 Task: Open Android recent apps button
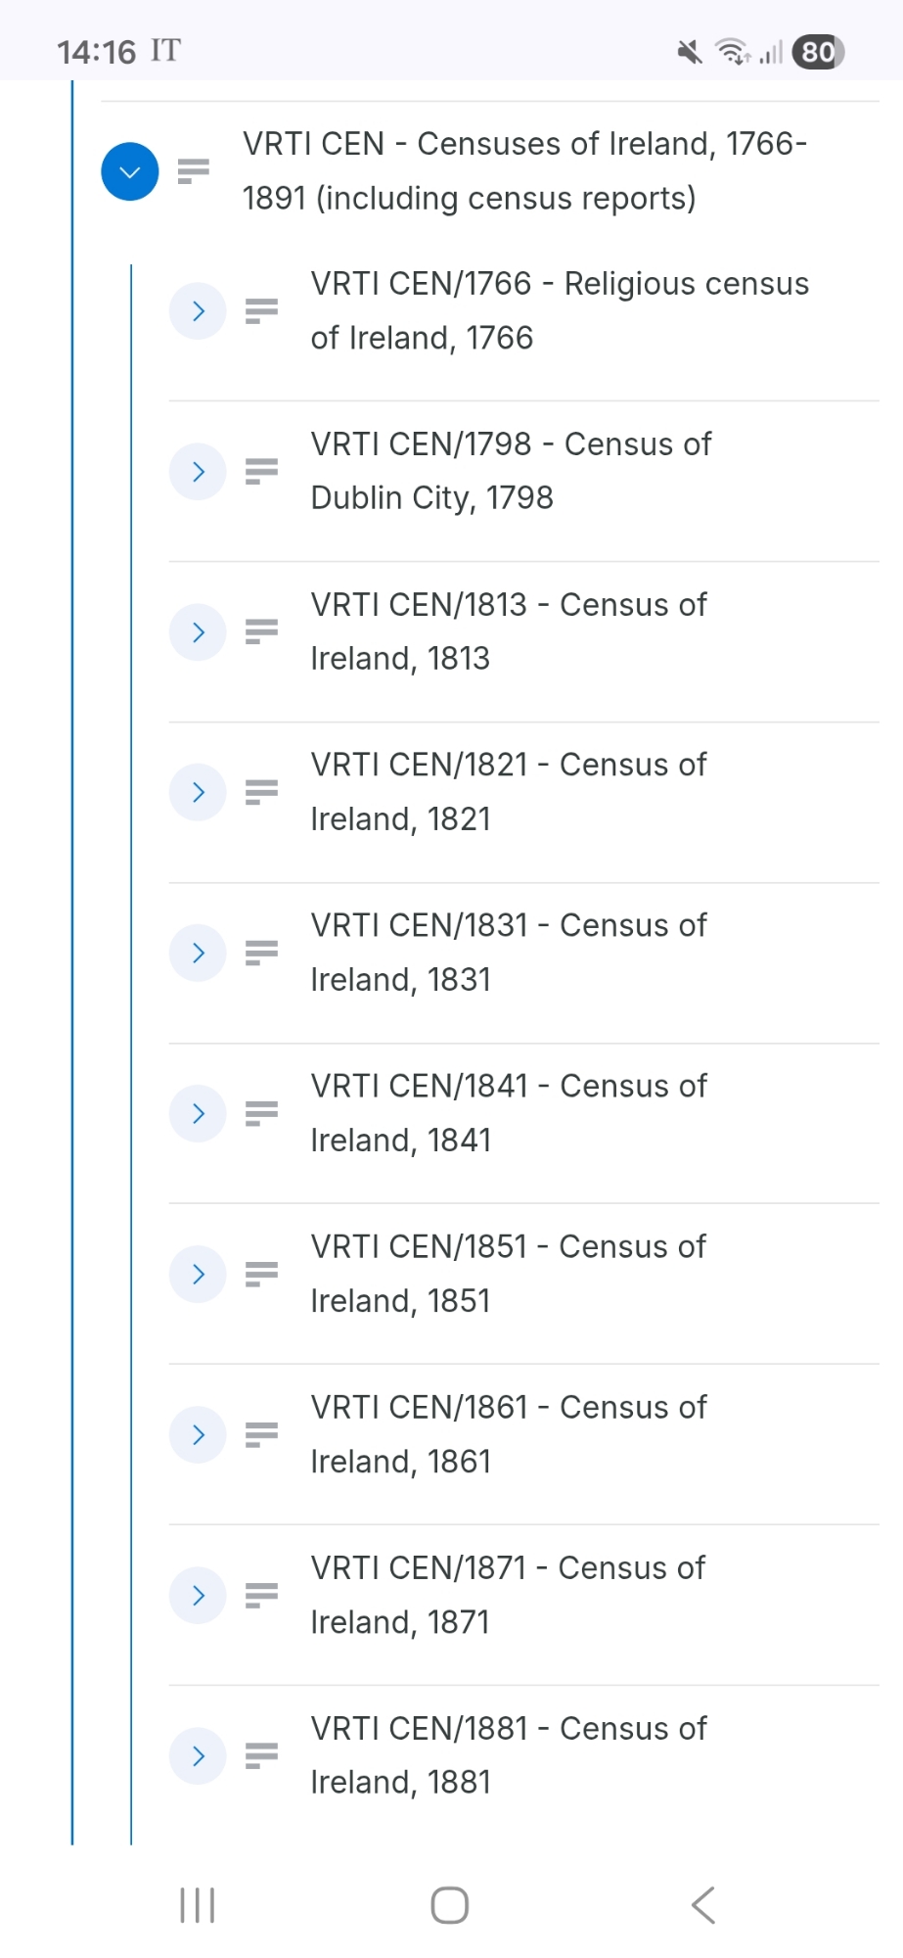click(x=198, y=1905)
